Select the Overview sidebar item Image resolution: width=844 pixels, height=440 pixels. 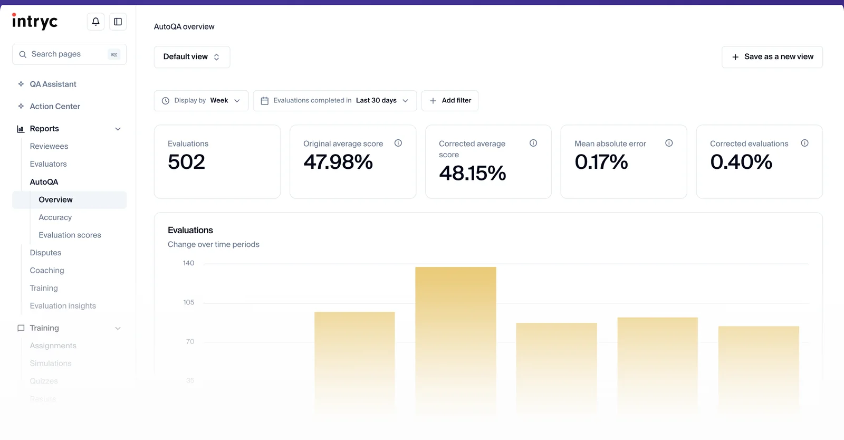(x=69, y=199)
